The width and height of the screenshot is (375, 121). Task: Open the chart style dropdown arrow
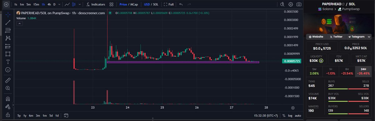coord(80,5)
